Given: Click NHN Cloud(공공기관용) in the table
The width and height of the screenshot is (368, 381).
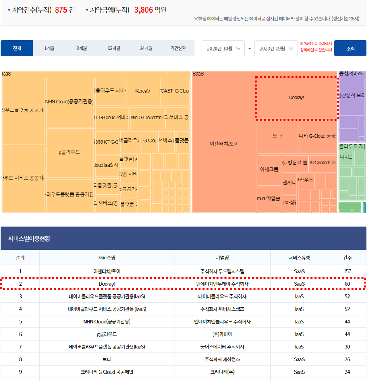Looking at the screenshot, I should coord(107,322).
